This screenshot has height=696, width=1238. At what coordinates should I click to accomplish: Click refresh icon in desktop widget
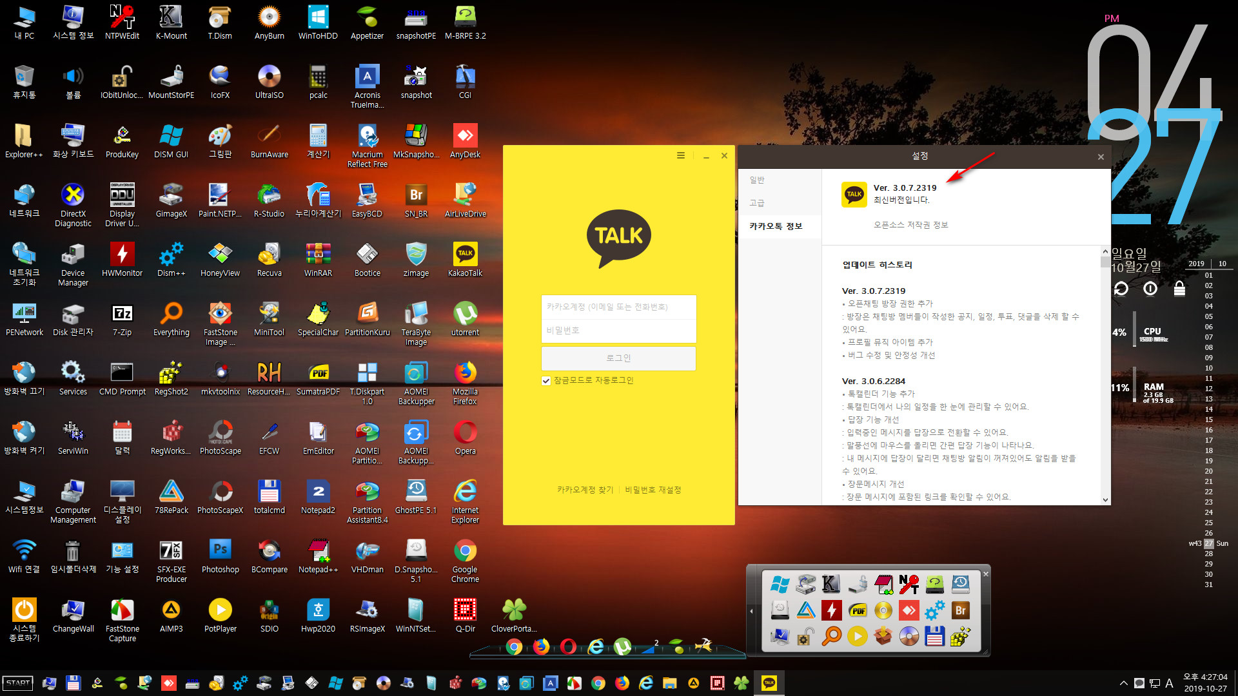1121,289
